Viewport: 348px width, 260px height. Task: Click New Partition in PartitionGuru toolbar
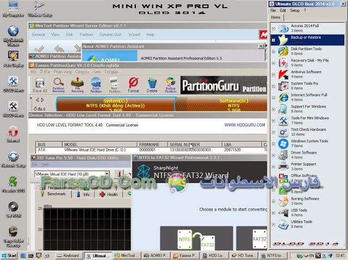pyautogui.click(x=115, y=85)
